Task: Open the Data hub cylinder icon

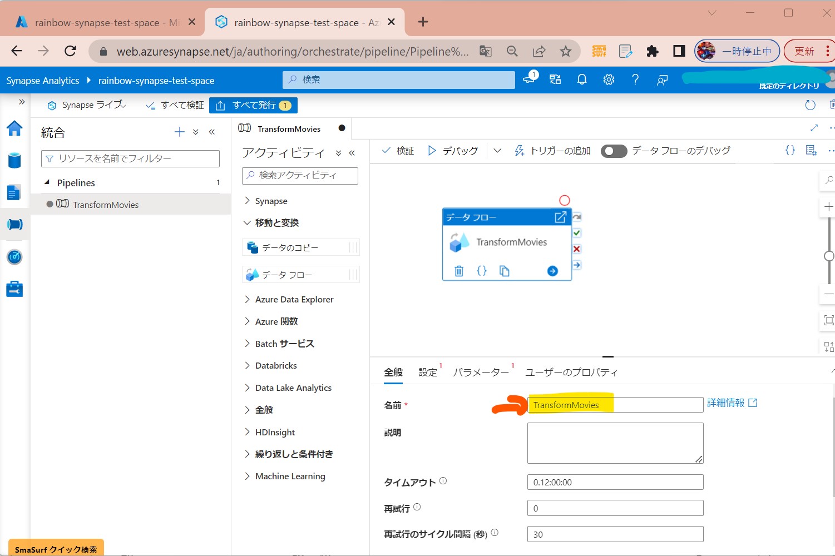Action: (x=14, y=160)
